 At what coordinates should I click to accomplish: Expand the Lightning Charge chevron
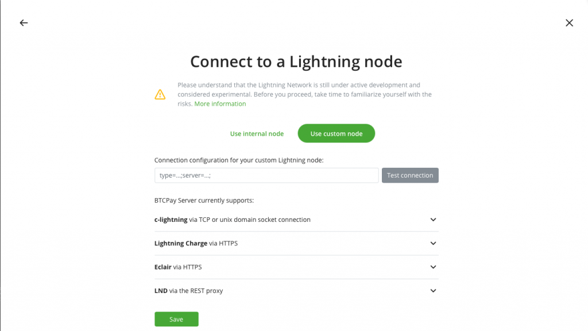433,243
